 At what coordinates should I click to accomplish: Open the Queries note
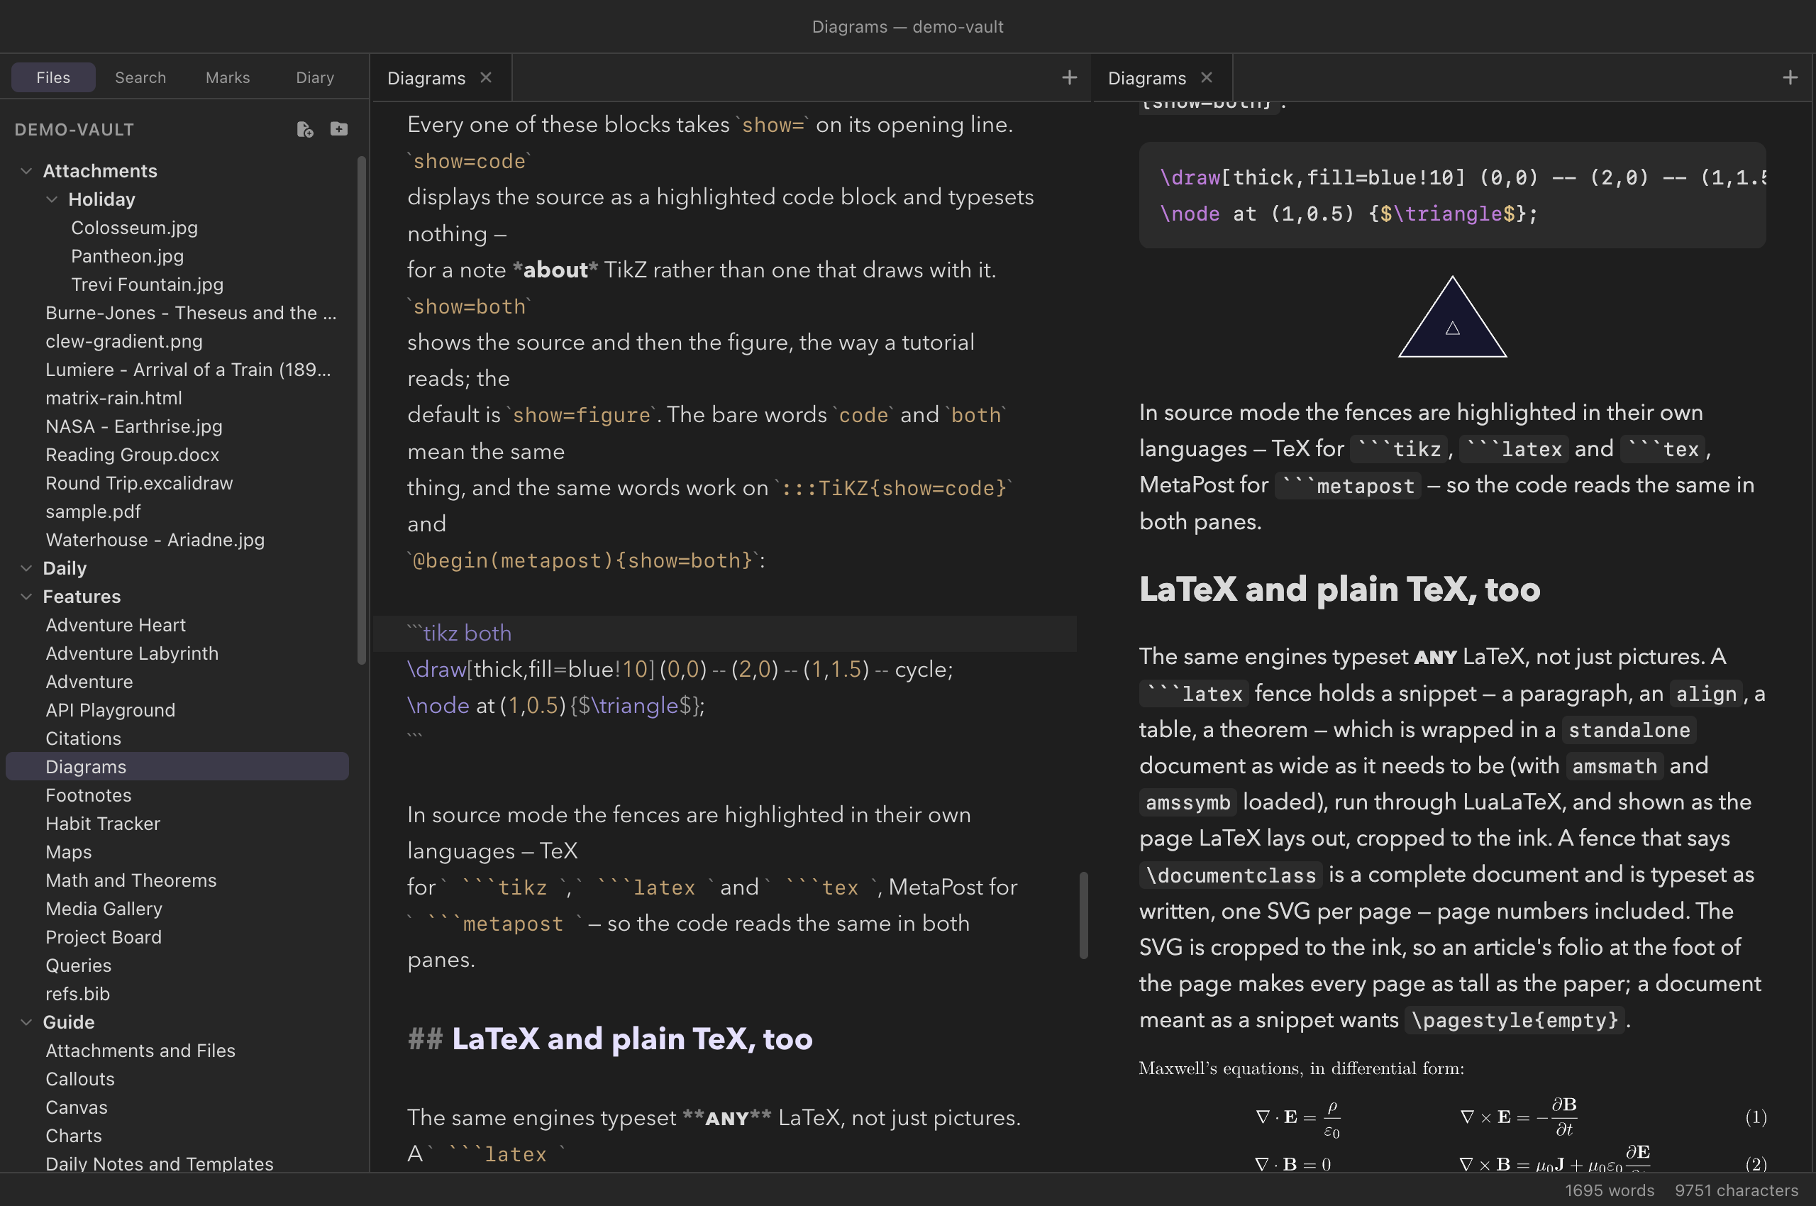tap(79, 966)
